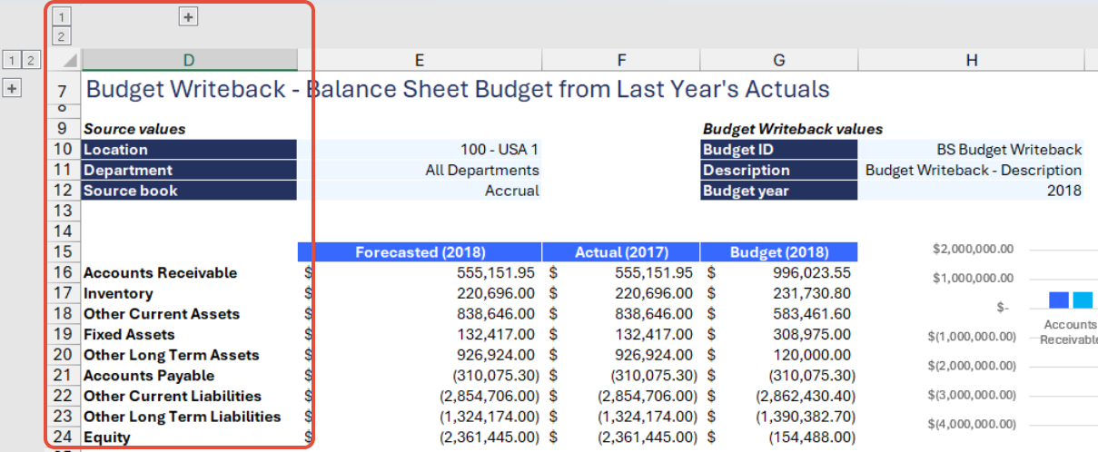The height and width of the screenshot is (452, 1098).
Task: Select the '100 - USA 1' location value
Action: (420, 150)
